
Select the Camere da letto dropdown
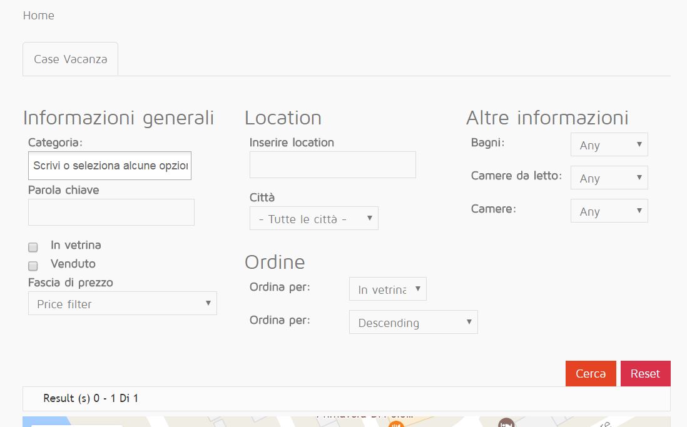coord(609,178)
